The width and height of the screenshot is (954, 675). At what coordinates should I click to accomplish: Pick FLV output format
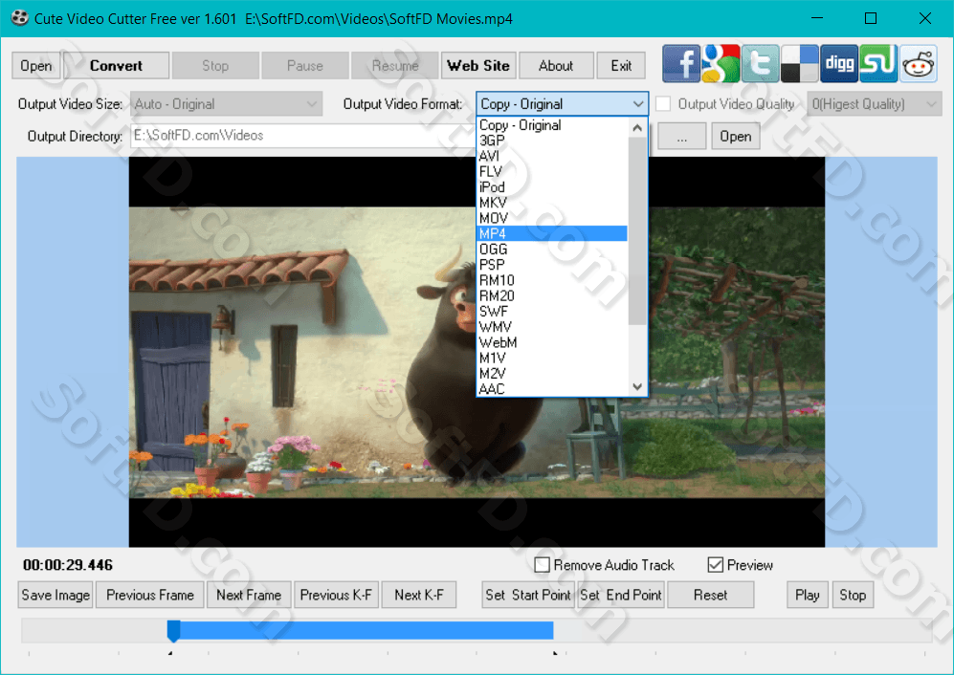552,171
